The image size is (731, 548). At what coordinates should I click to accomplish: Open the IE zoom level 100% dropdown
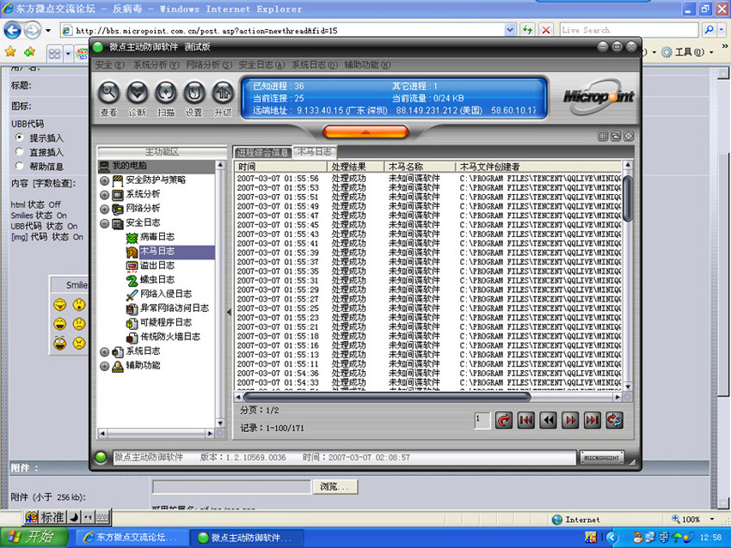tap(712, 519)
